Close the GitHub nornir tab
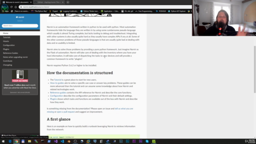The image size is (256, 144). click(63, 2)
